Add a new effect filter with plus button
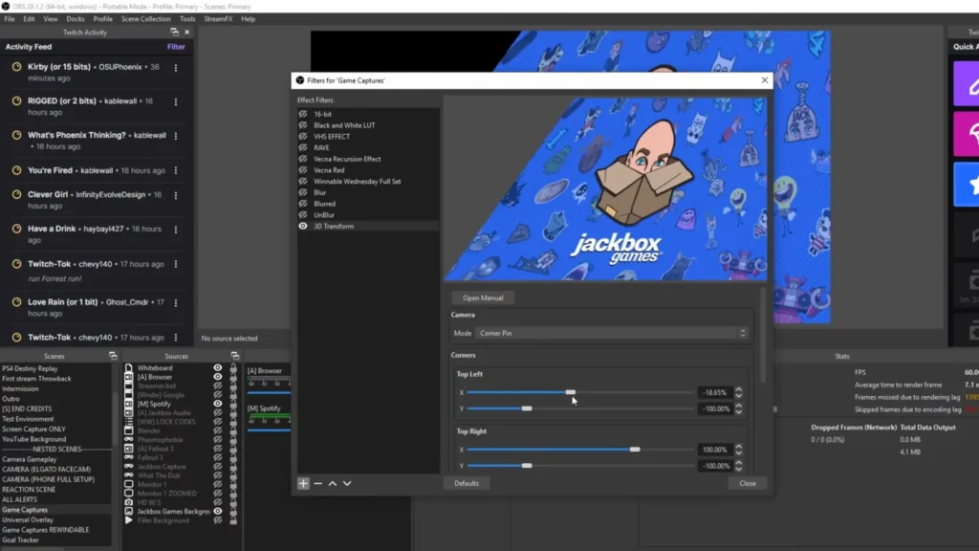 point(303,483)
